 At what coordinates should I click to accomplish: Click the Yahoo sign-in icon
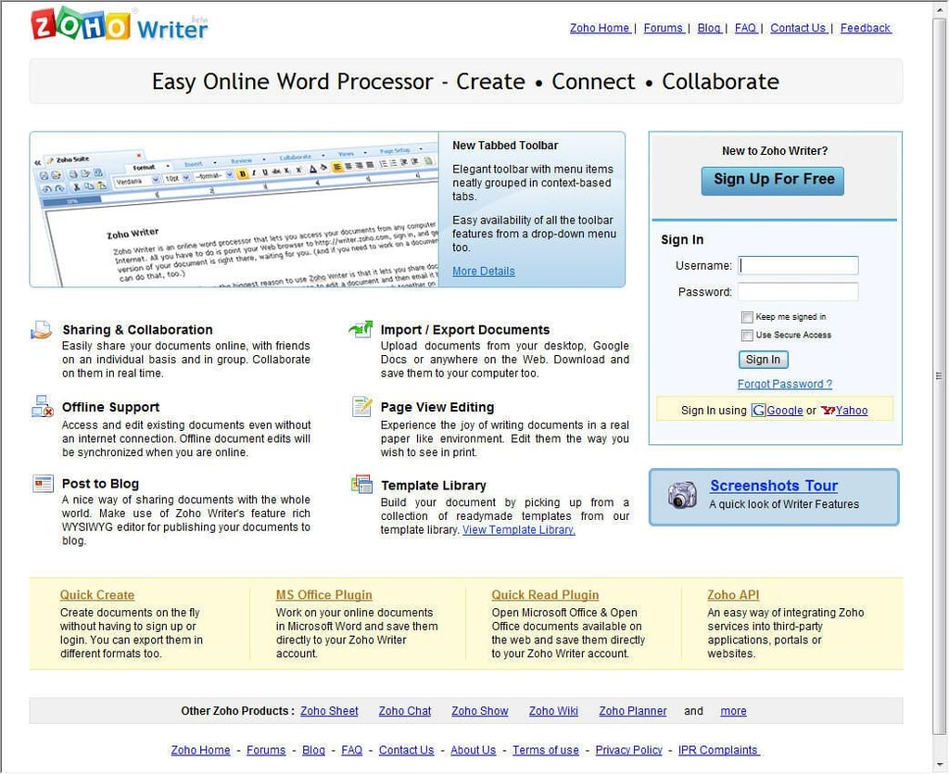tap(828, 411)
